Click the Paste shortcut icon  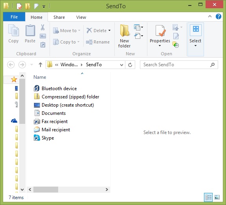tap(43, 45)
